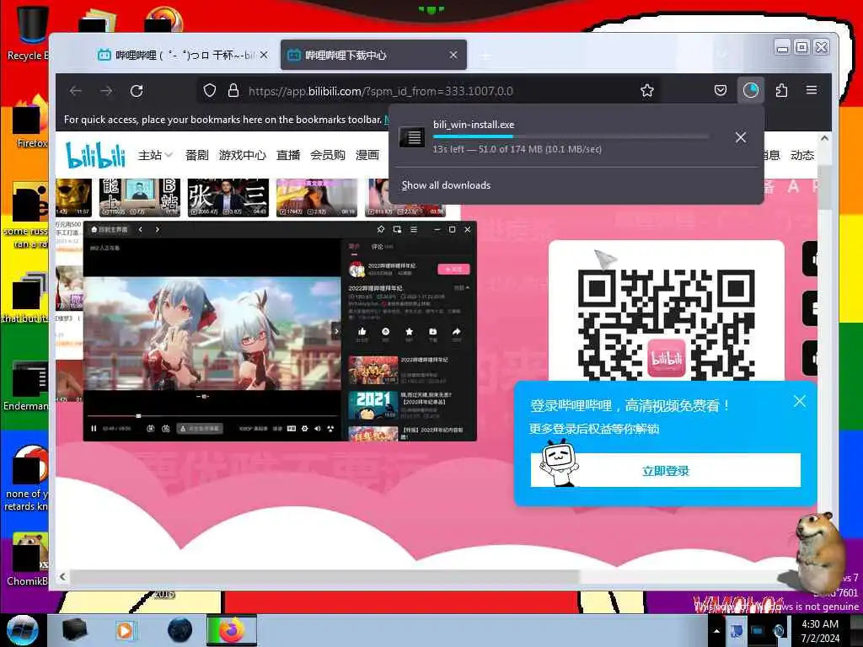
Task: Show hidden system tray icons
Action: click(x=716, y=631)
